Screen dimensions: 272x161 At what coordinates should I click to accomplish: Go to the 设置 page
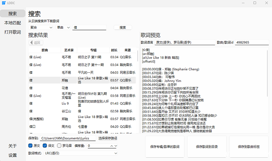(x=13, y=155)
